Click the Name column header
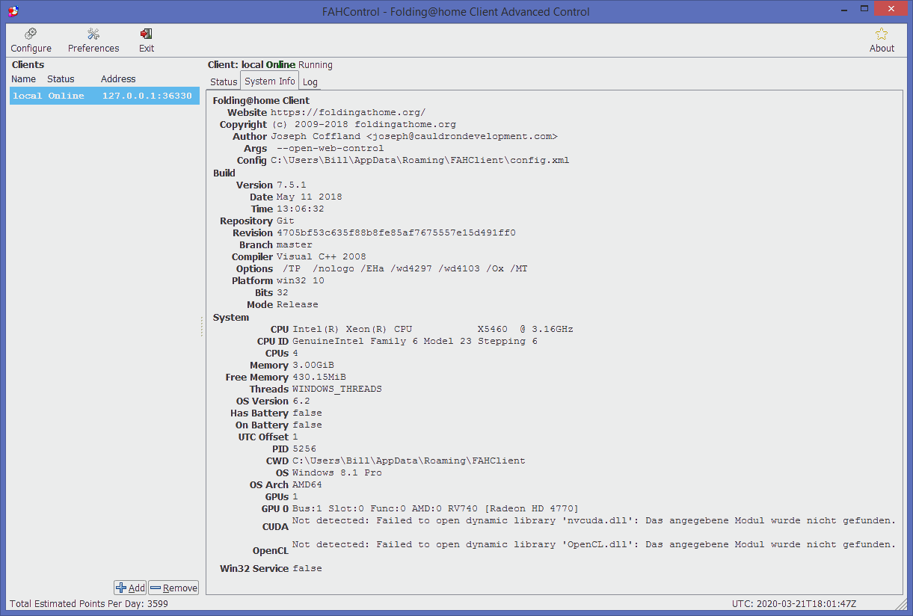The image size is (913, 616). click(x=24, y=78)
